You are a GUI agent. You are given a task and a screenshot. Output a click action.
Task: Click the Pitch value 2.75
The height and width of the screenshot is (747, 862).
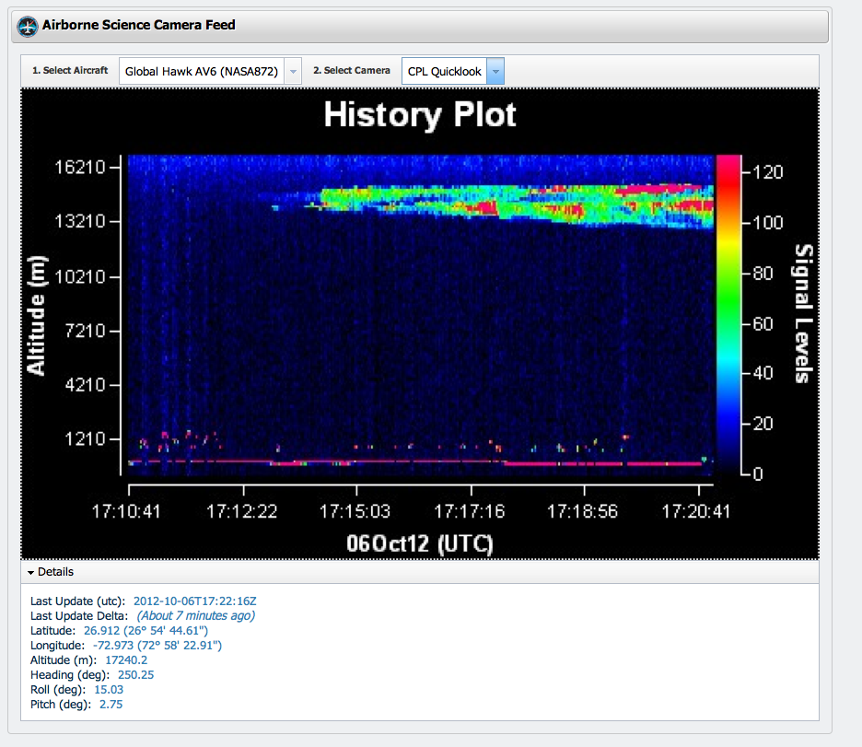111,705
